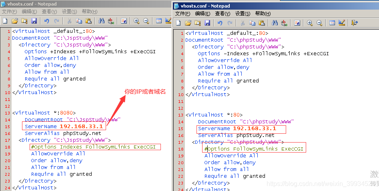Viewport: 379px width, 191px height.
Task: Open 设置(S) menu in right window
Action: coord(243,14)
